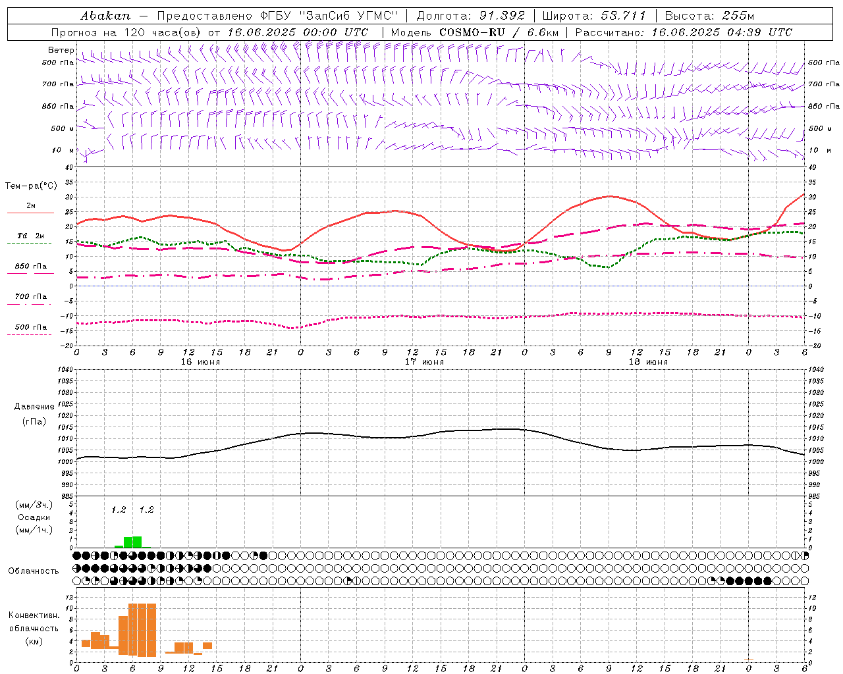Click the '17 июня' date label
This screenshot has width=843, height=674.
(424, 362)
